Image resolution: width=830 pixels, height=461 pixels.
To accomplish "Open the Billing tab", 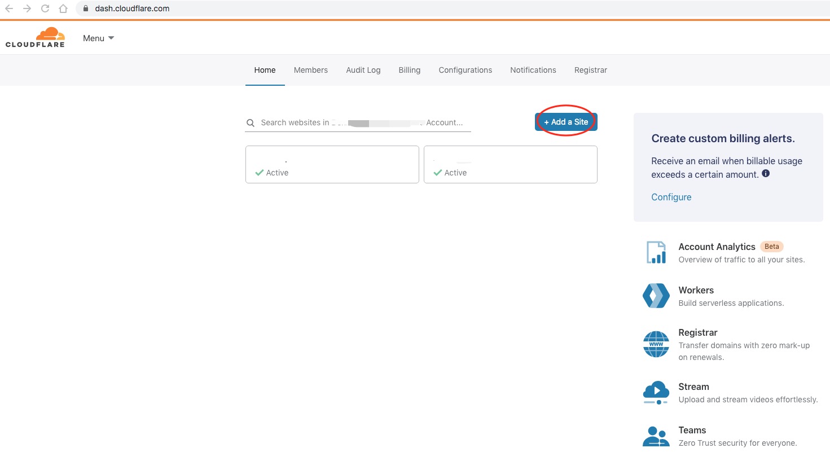I will (x=410, y=70).
